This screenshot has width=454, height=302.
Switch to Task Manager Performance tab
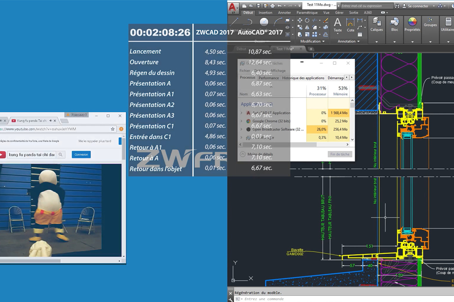(269, 78)
